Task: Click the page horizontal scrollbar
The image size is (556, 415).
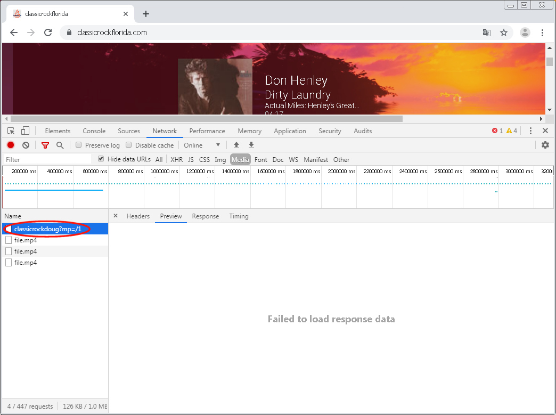Action: [207, 118]
